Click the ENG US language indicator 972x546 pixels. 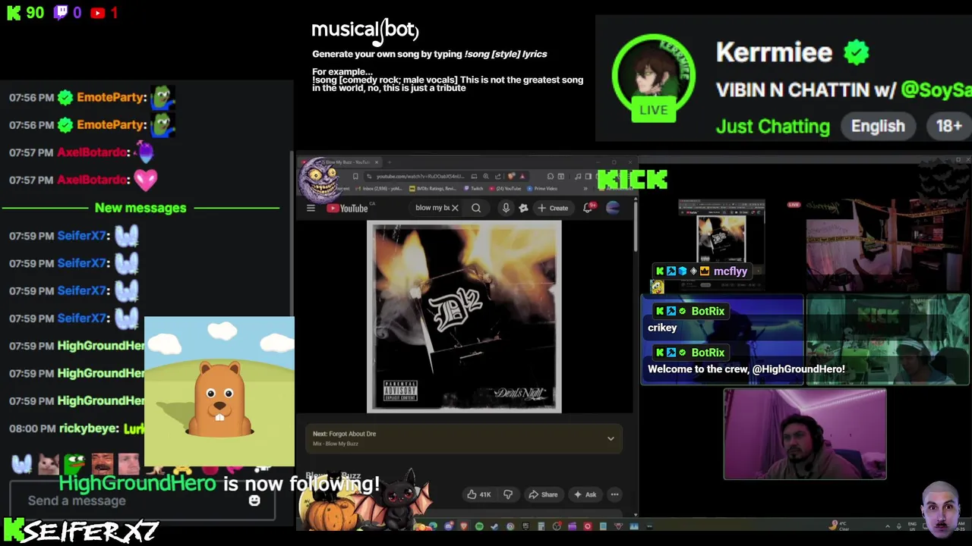912,526
